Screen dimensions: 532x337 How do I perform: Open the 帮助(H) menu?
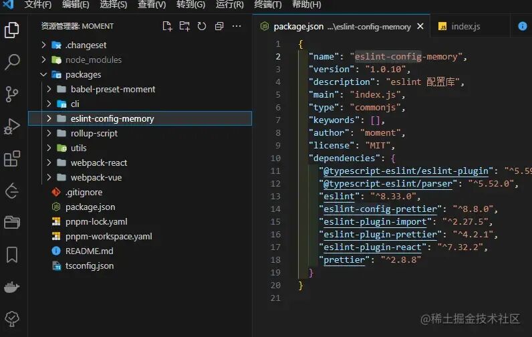pyautogui.click(x=306, y=5)
